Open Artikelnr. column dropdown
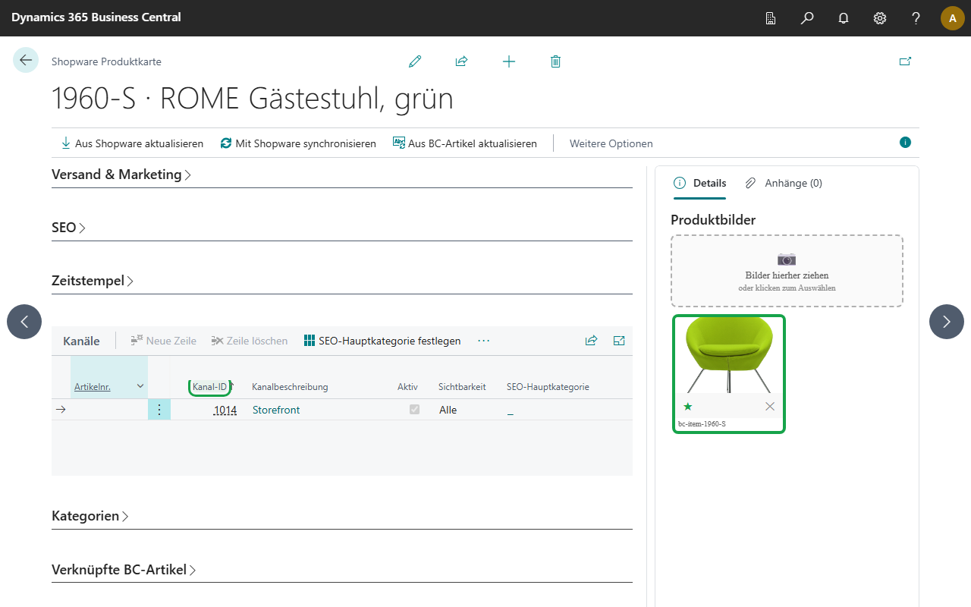Image resolution: width=971 pixels, height=607 pixels. 140,386
